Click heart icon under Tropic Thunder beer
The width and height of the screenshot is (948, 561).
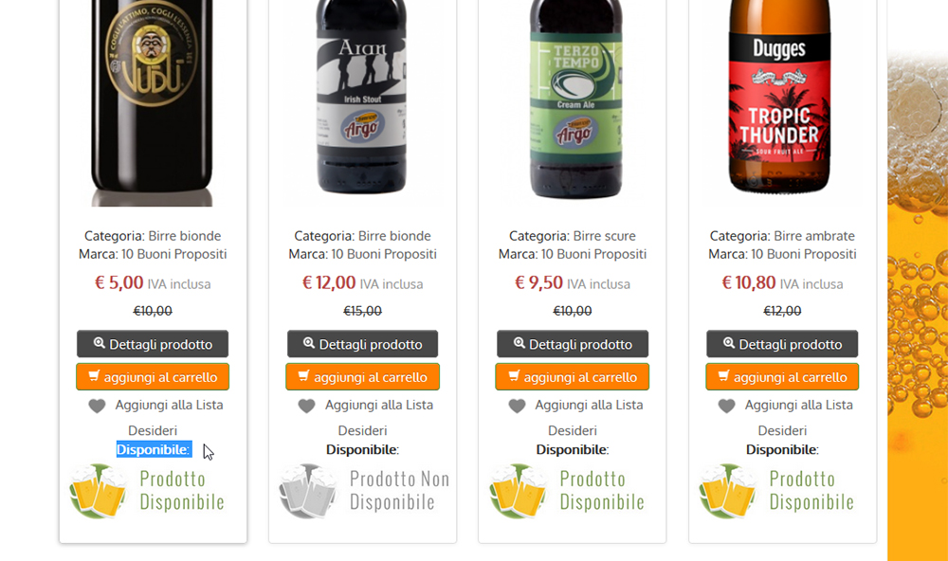tap(727, 407)
